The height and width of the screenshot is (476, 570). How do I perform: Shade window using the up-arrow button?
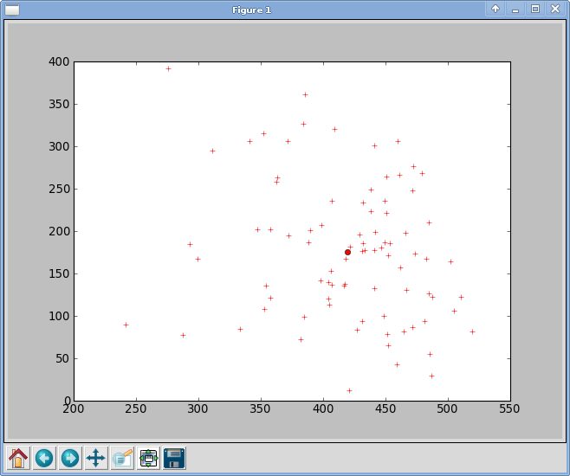[496, 9]
